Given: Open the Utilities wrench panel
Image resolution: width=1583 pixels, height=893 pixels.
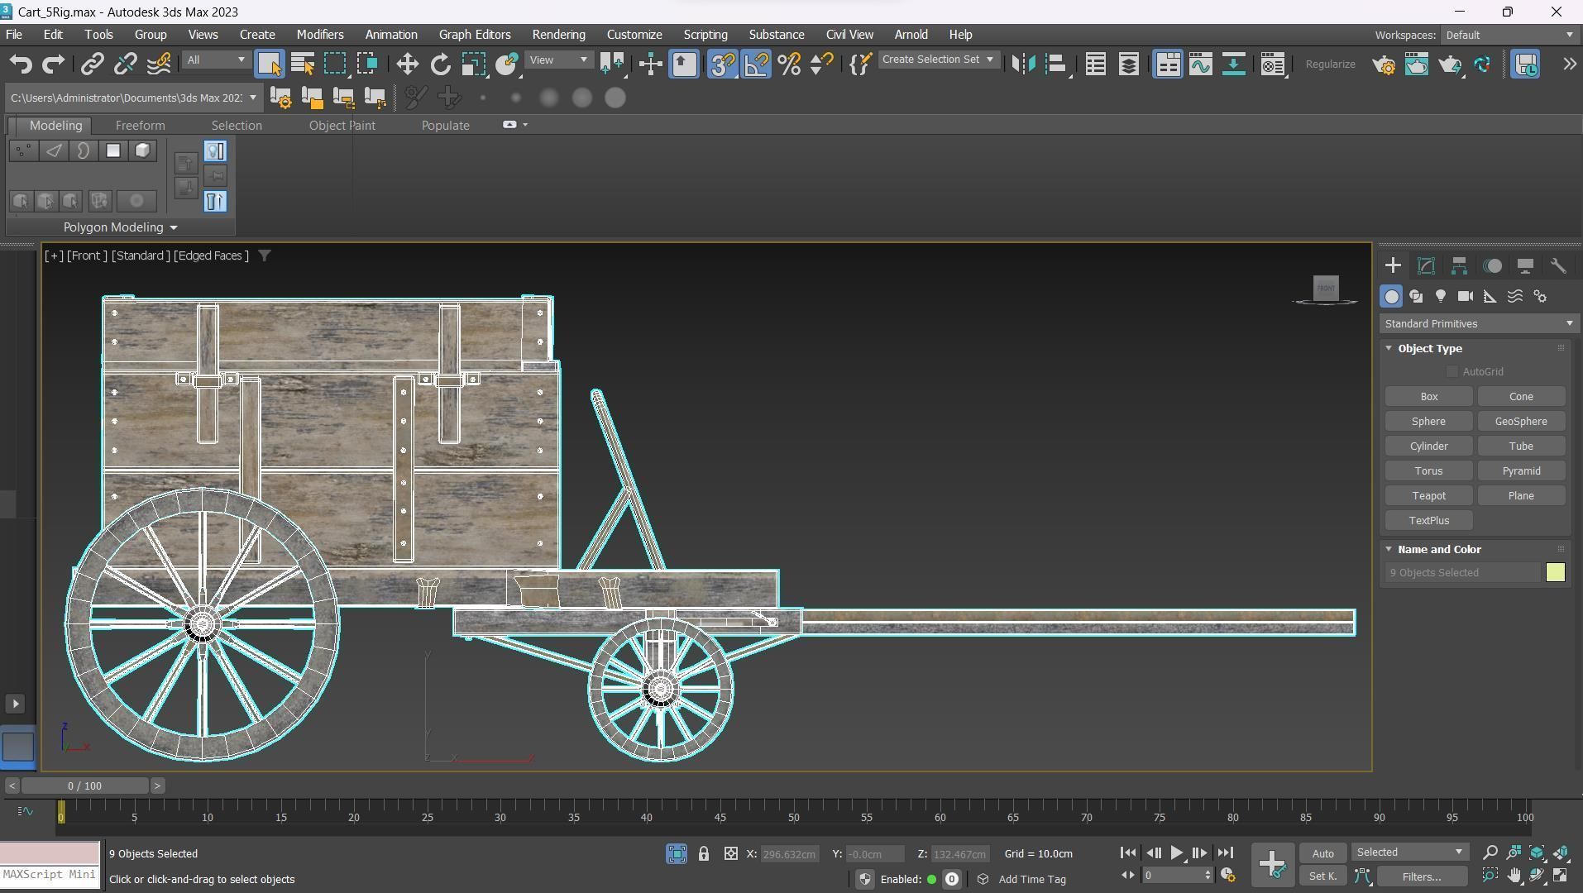Looking at the screenshot, I should pyautogui.click(x=1558, y=265).
